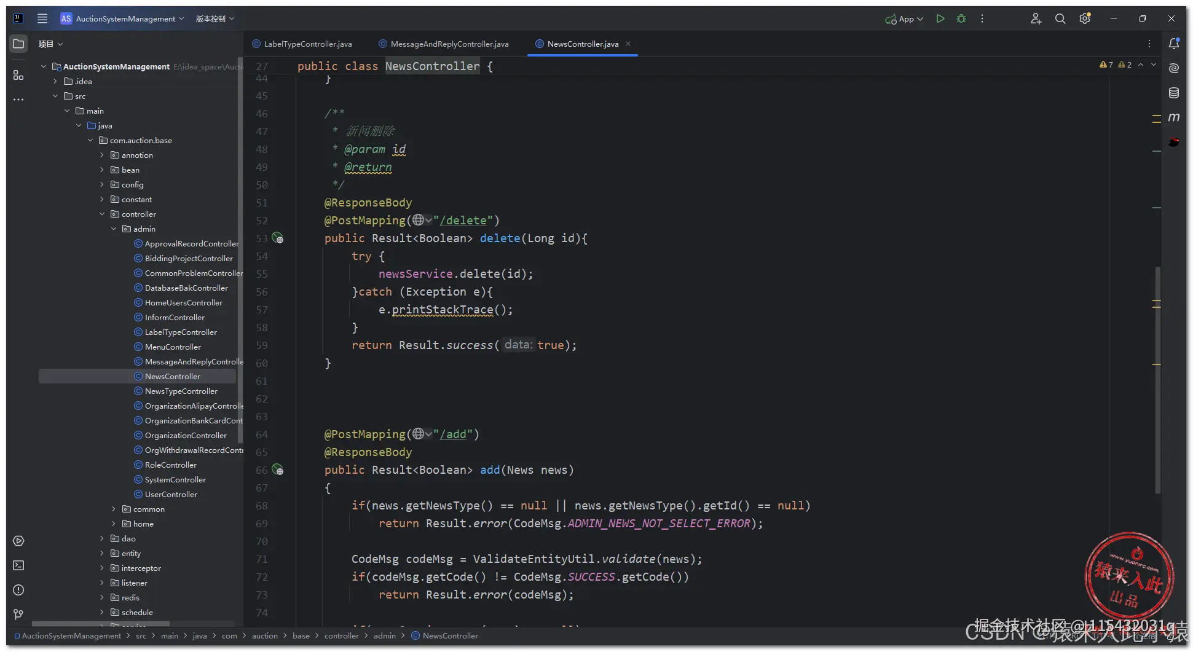Open more run actions menu
1193x652 pixels.
click(x=982, y=18)
